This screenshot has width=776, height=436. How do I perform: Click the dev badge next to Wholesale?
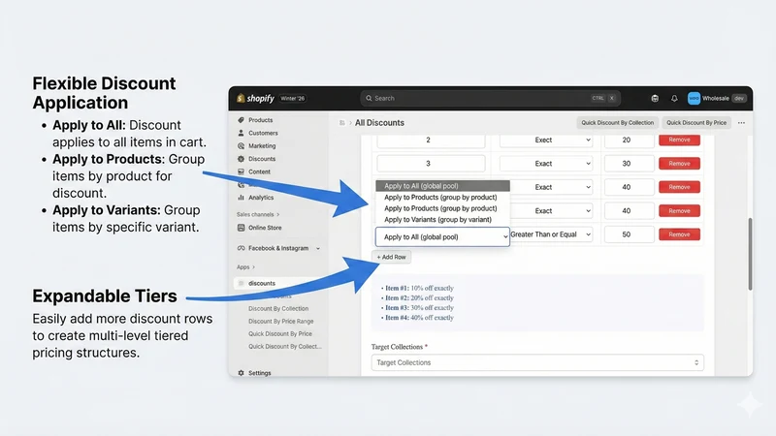tap(739, 99)
